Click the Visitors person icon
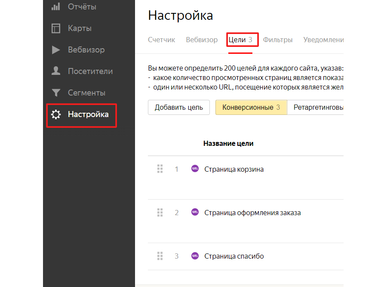Image resolution: width=387 pixels, height=287 pixels. (56, 71)
